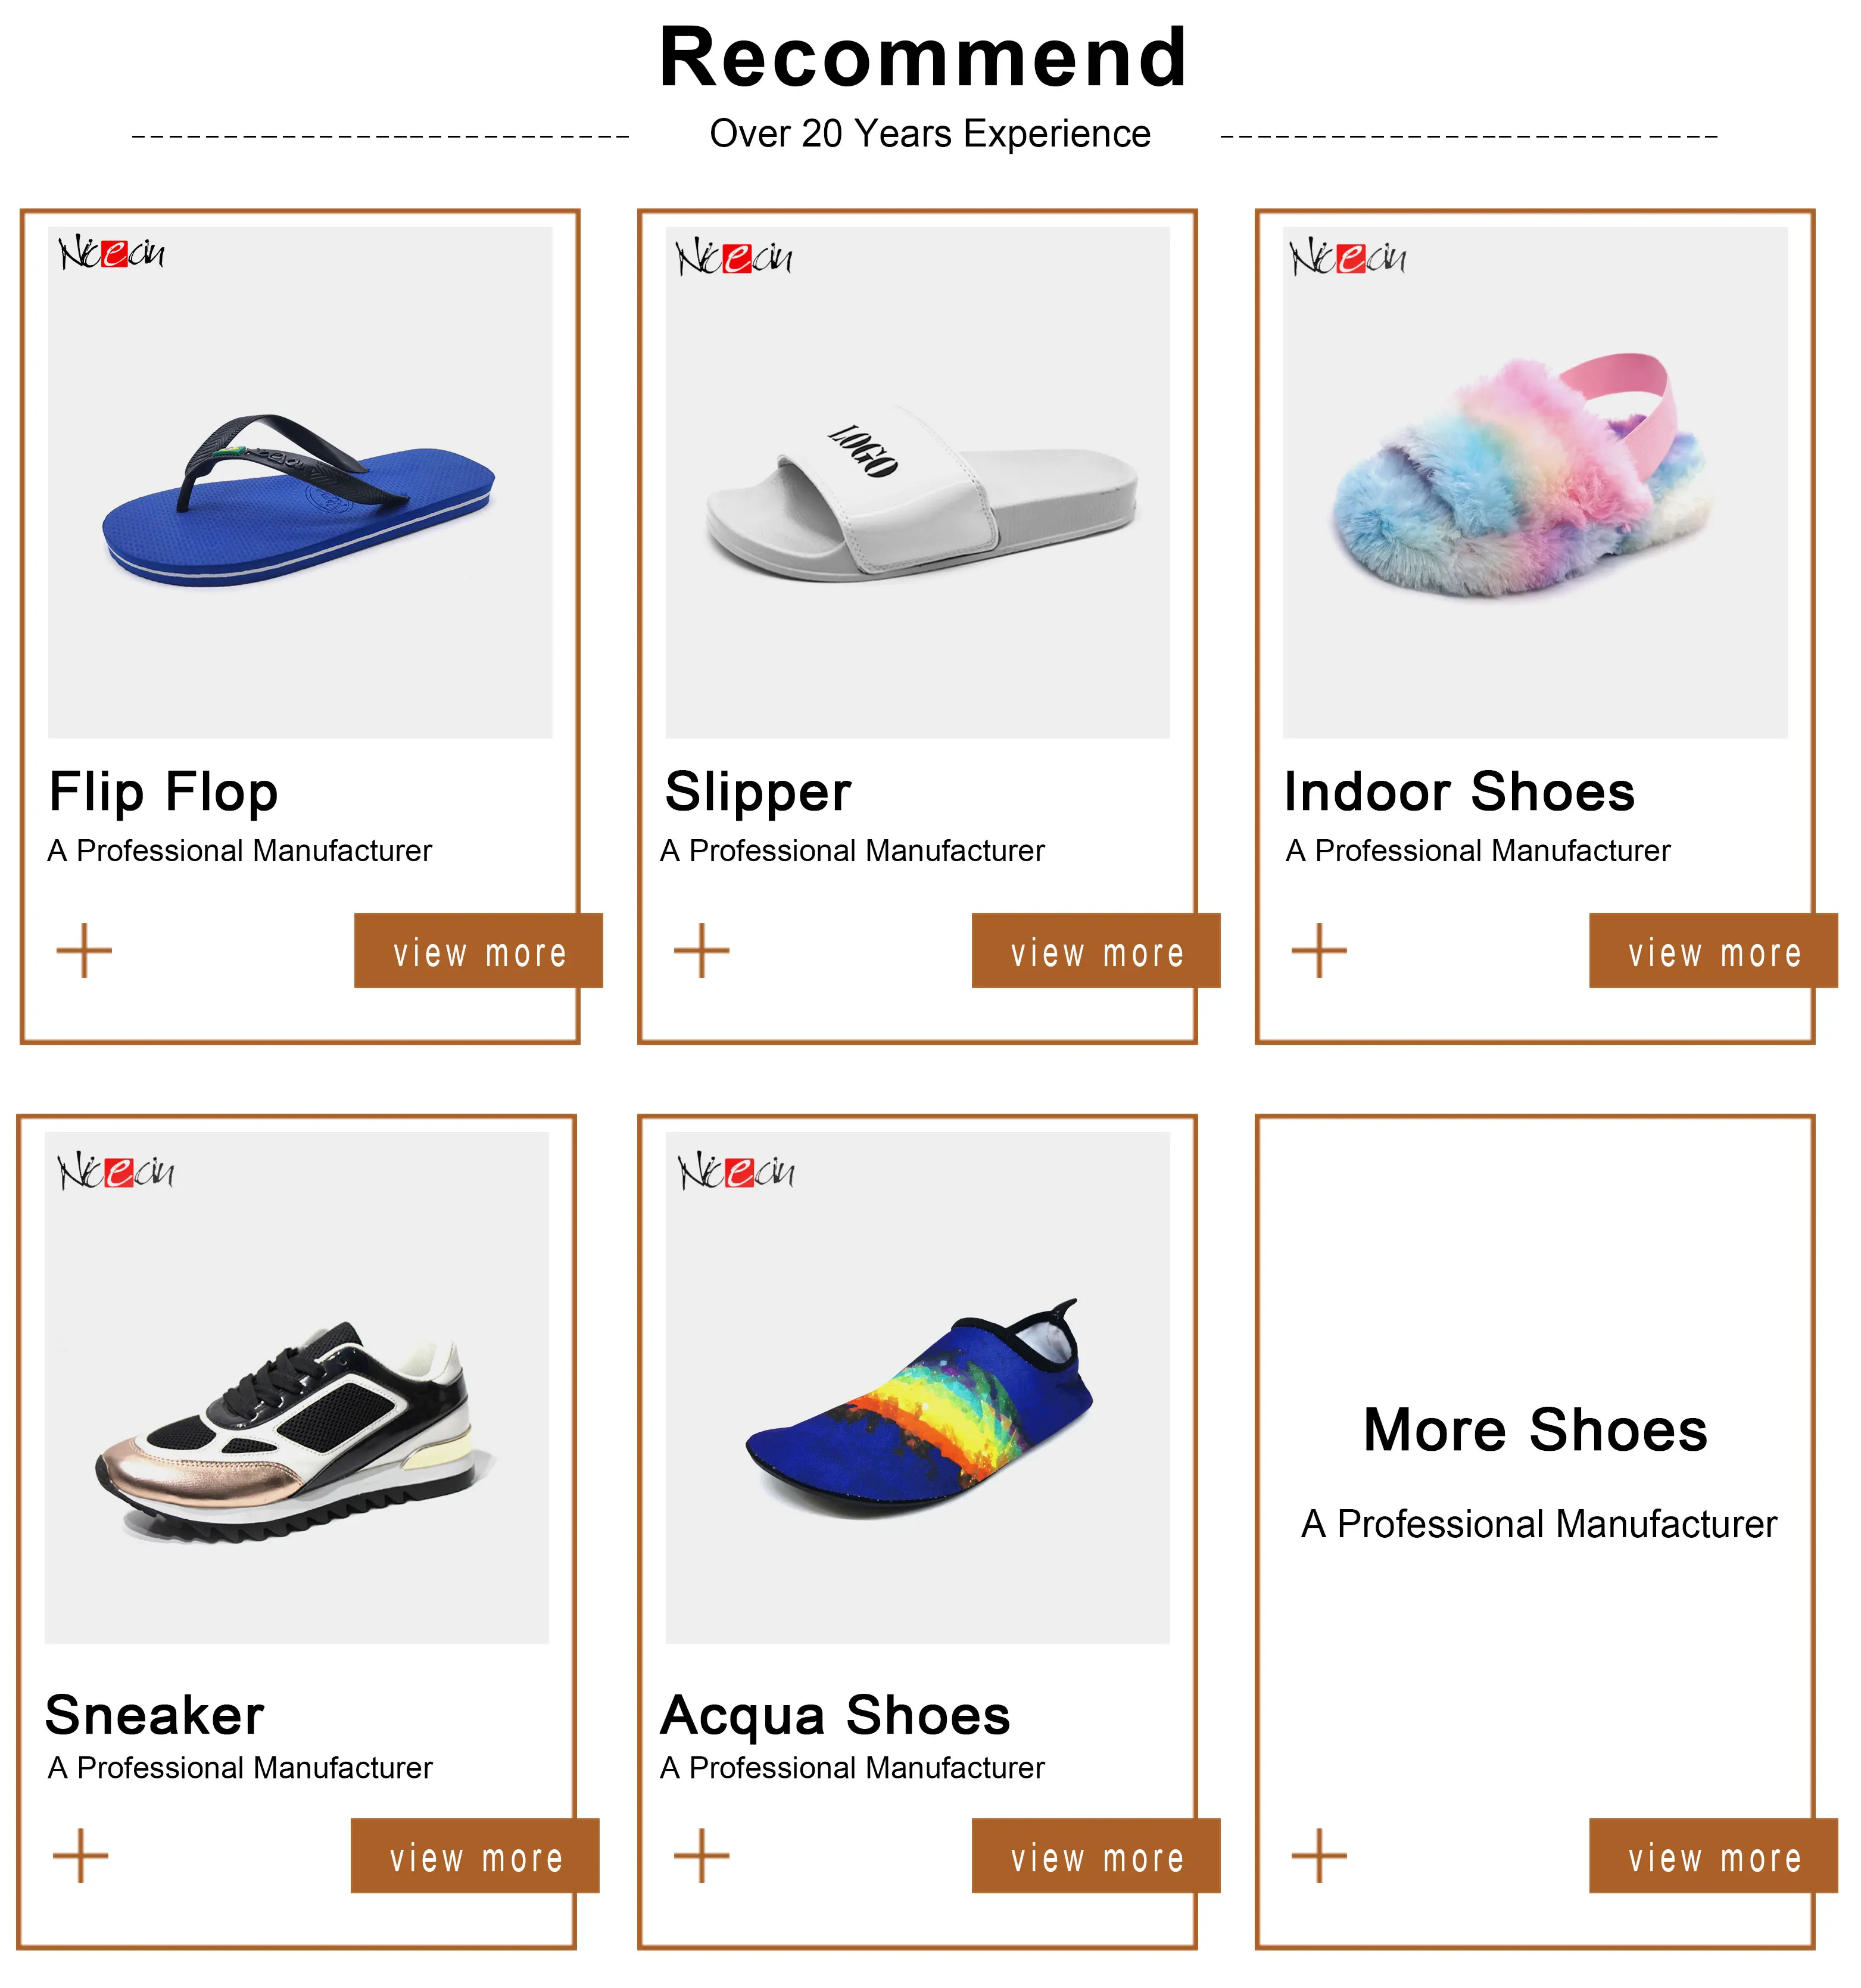This screenshot has width=1861, height=1988.
Task: Click the plus icon under Indoor Shoes
Action: (x=1319, y=950)
